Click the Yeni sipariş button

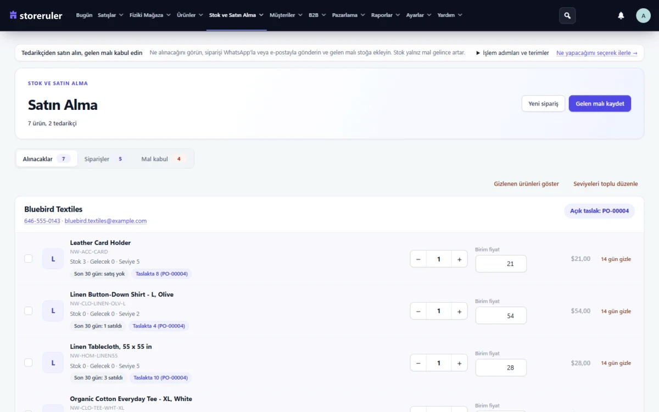click(543, 104)
